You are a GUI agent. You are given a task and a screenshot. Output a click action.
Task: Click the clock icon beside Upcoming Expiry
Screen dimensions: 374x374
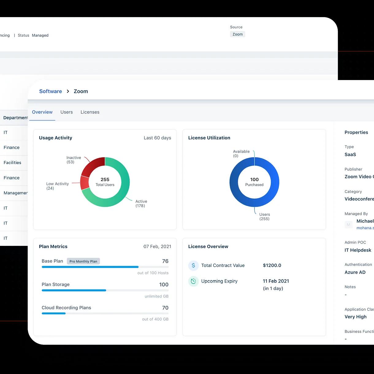pos(193,281)
